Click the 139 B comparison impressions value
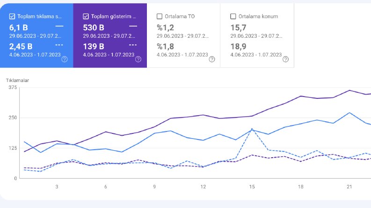This screenshot has height=208, width=371. pos(94,47)
